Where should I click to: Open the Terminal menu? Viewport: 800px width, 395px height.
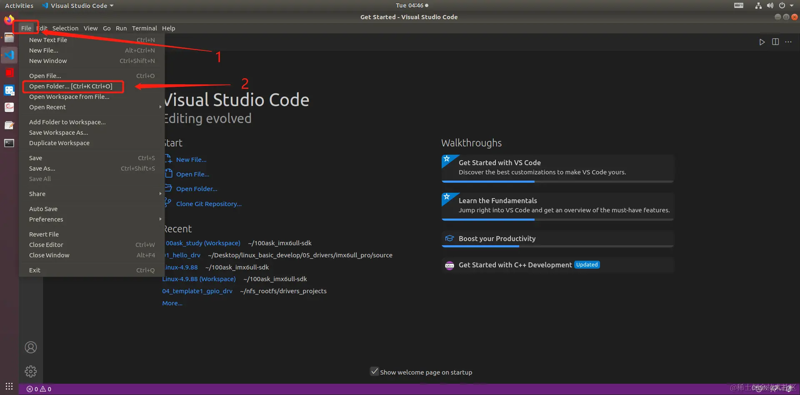click(145, 28)
